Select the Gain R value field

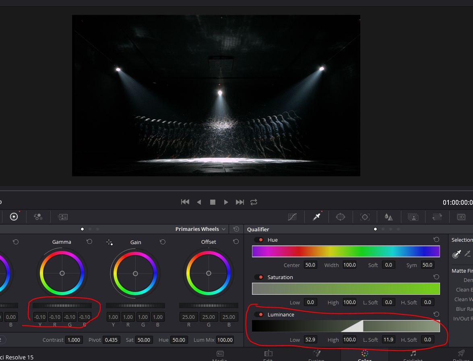pos(128,317)
